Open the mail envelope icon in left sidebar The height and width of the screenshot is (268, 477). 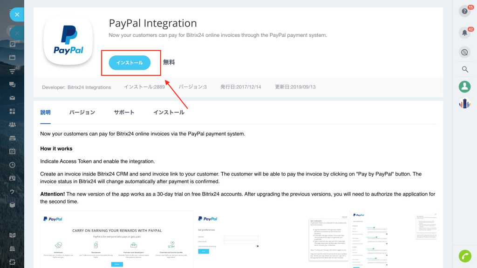coord(12,98)
